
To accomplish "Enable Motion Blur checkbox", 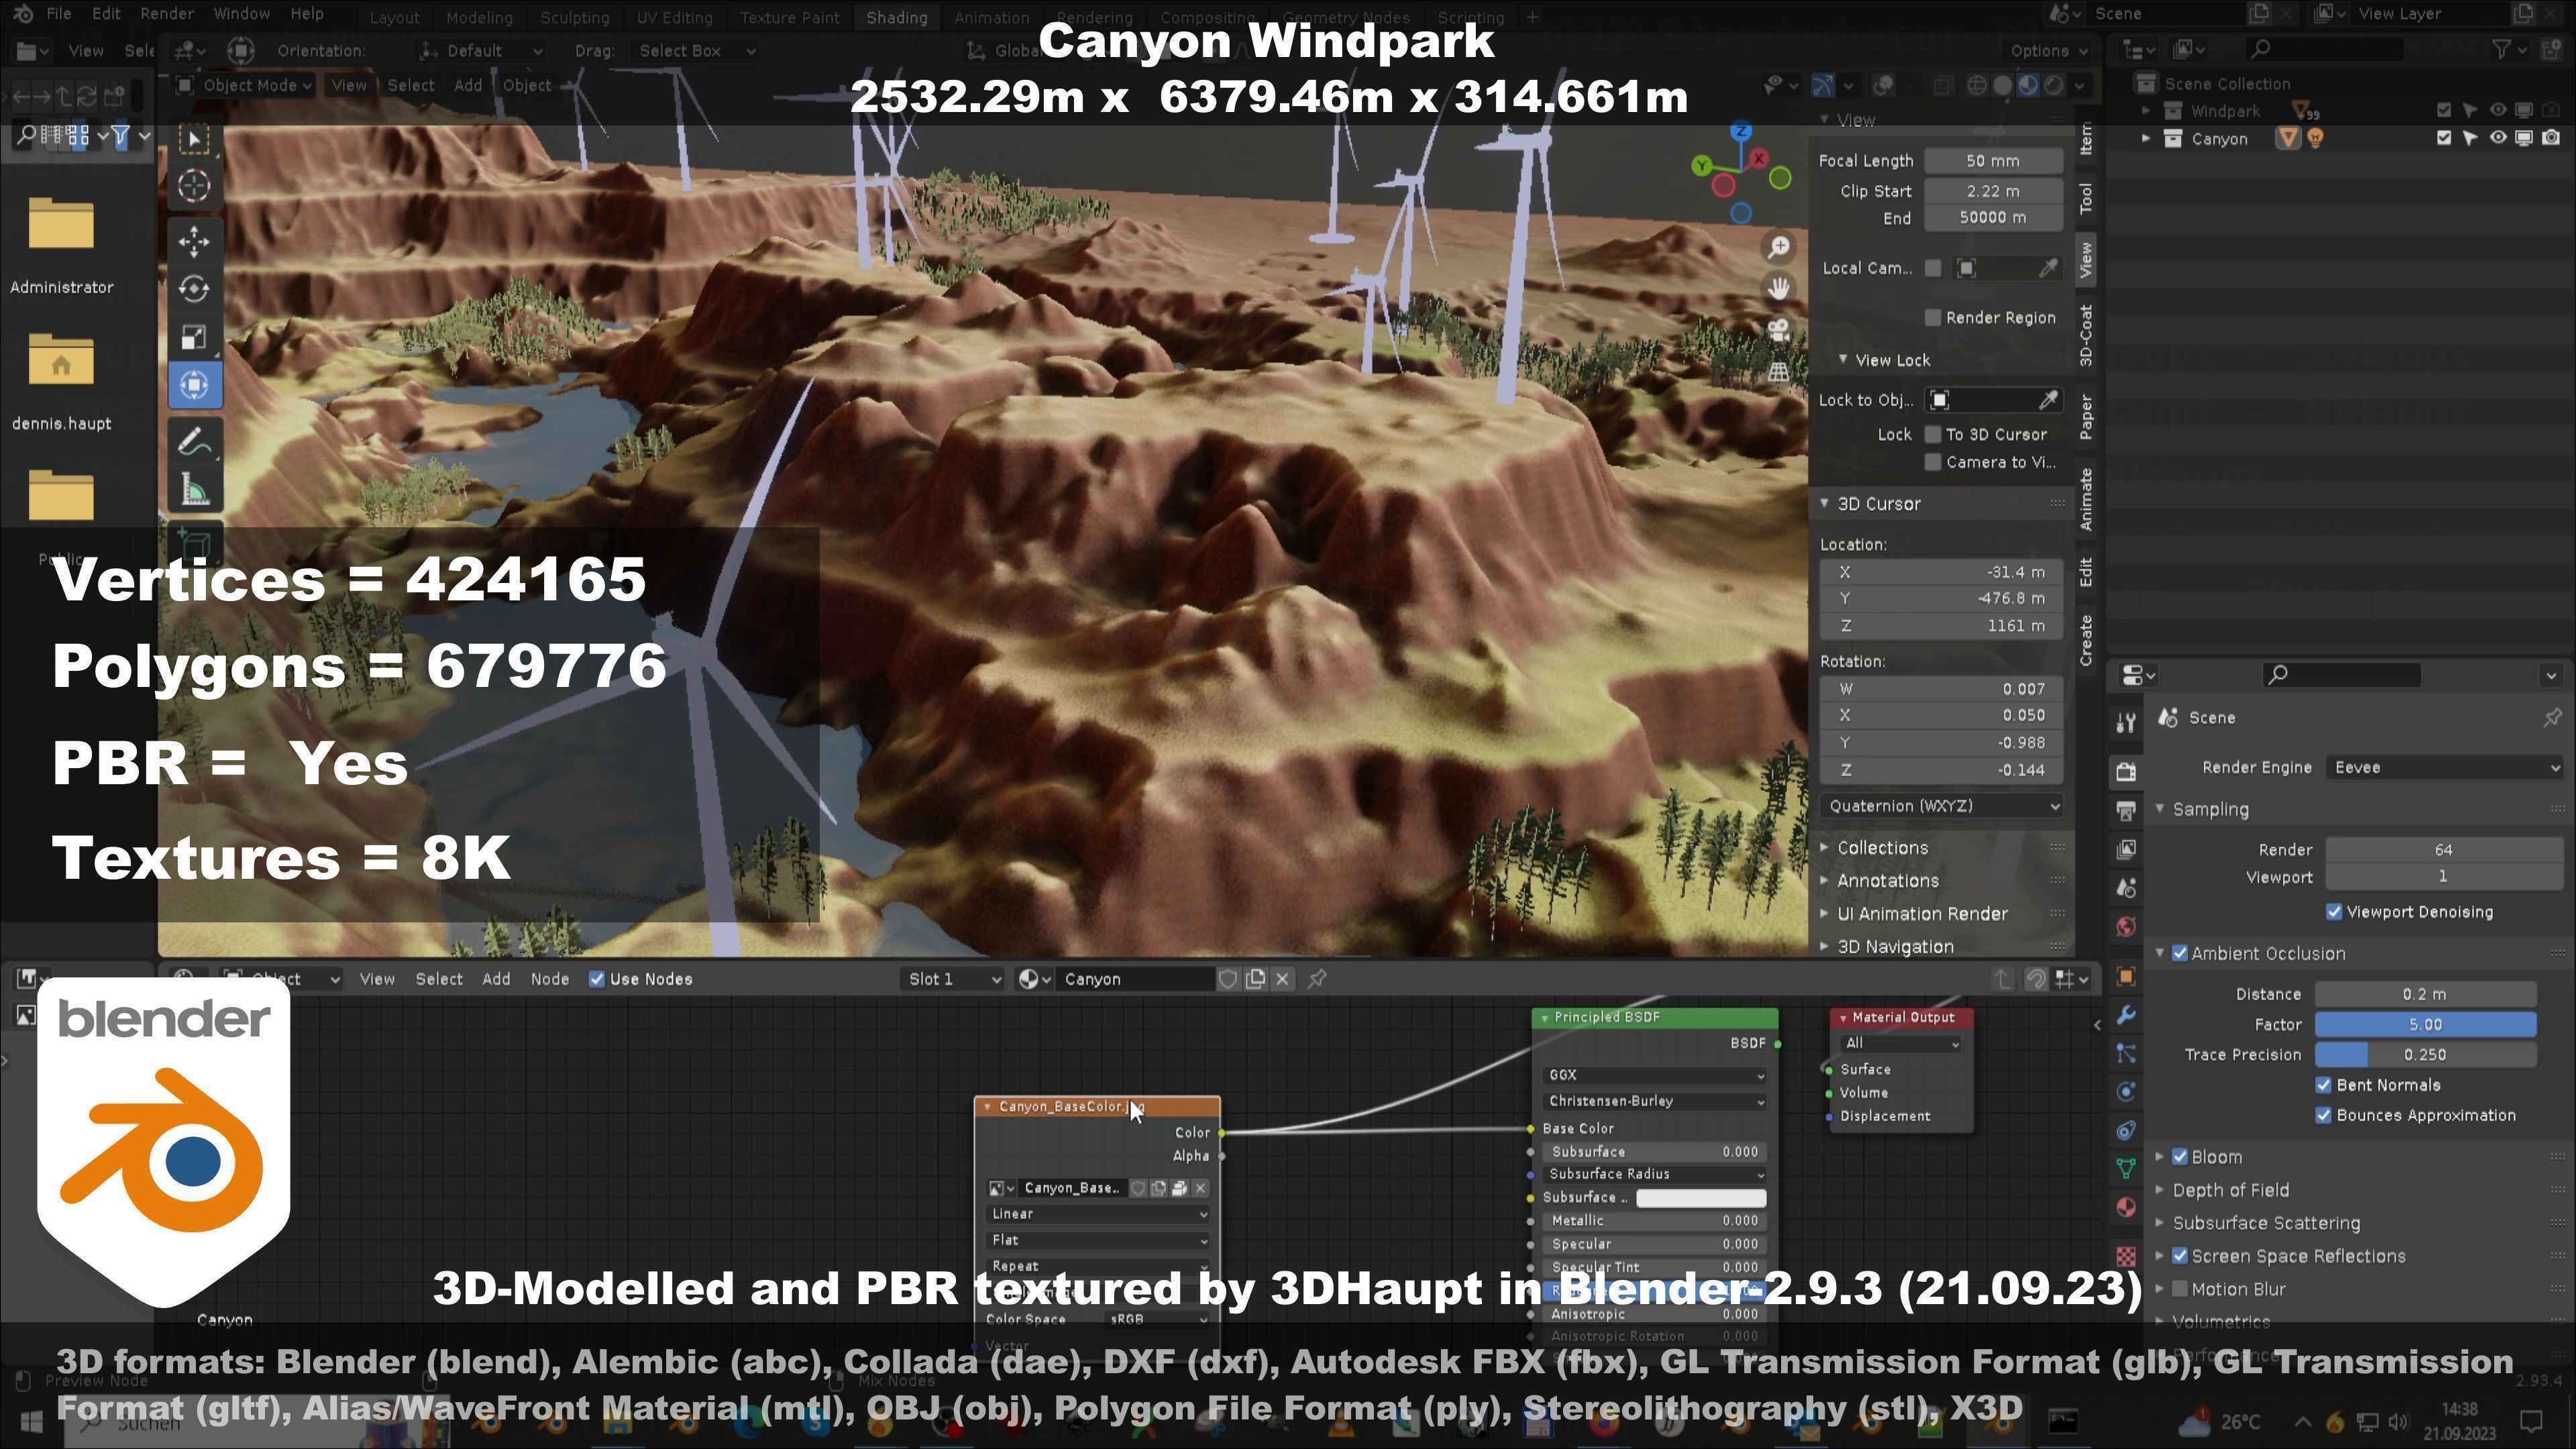I will pos(2180,1289).
